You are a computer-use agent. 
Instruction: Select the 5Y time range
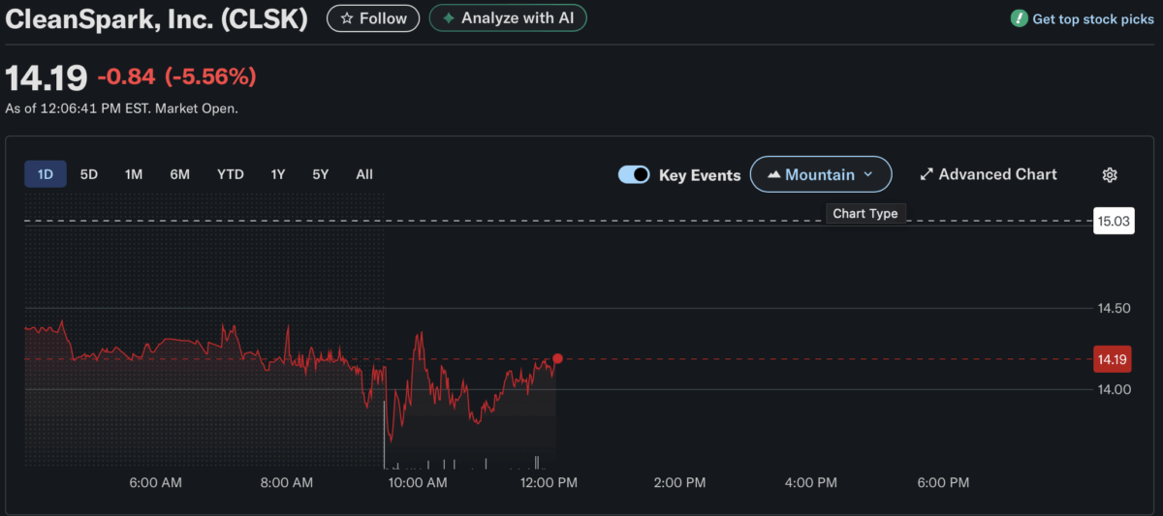321,174
